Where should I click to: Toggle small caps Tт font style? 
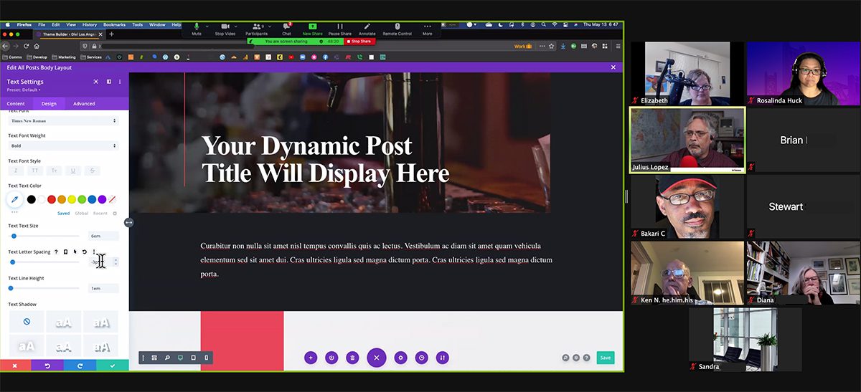tap(54, 171)
